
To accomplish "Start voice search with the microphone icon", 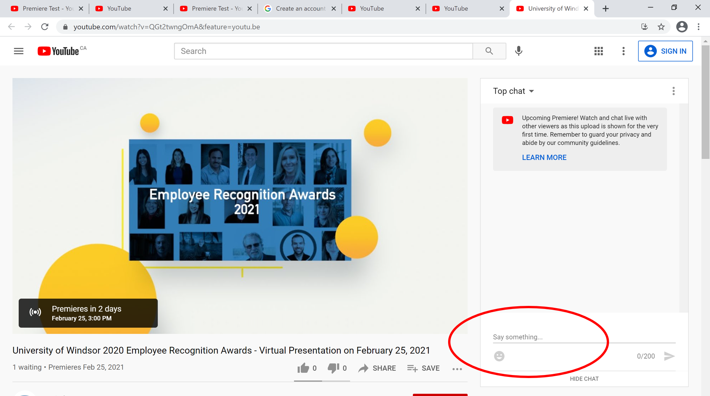I will coord(518,51).
